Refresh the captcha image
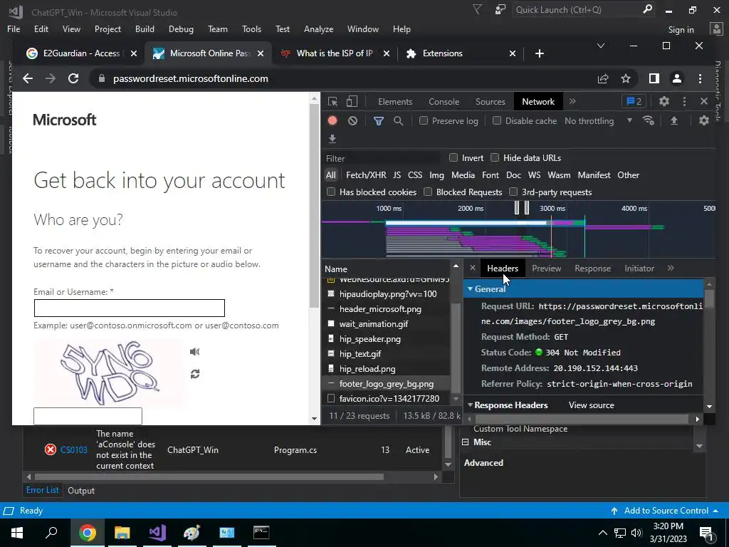 [x=195, y=374]
